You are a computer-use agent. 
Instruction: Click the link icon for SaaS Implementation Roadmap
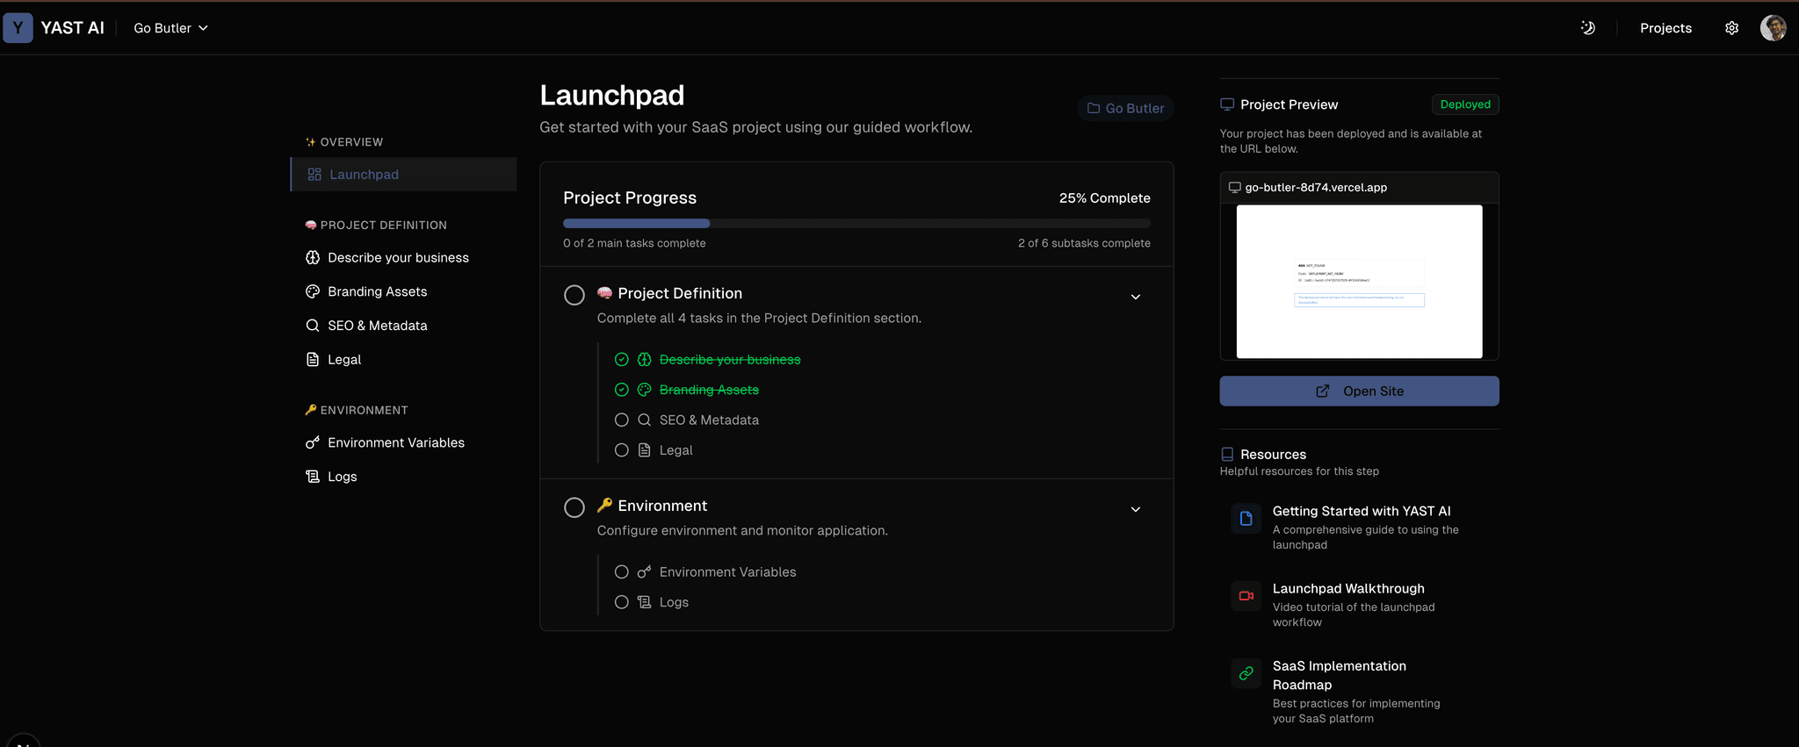point(1246,673)
